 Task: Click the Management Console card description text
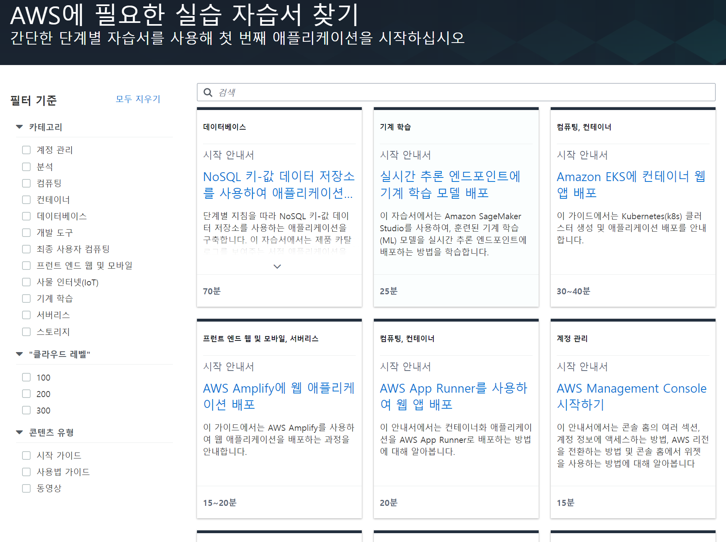coord(633,446)
